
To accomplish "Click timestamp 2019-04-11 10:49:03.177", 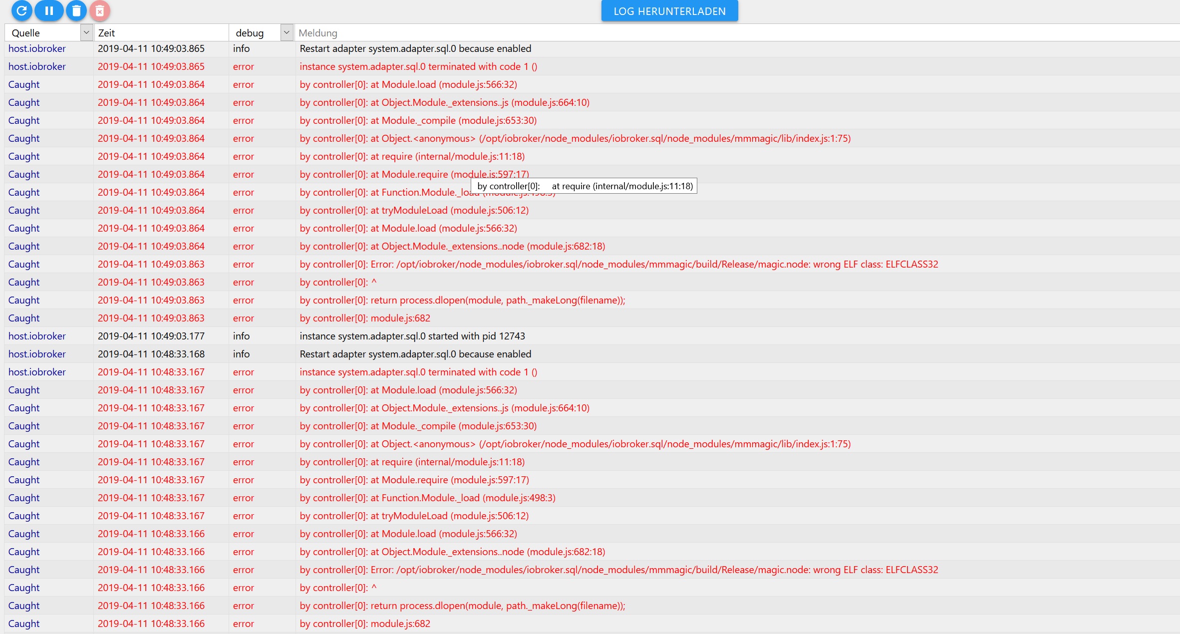I will 151,336.
